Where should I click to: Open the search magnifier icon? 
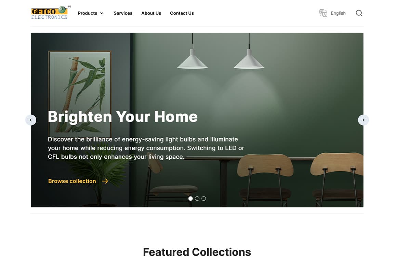click(359, 13)
